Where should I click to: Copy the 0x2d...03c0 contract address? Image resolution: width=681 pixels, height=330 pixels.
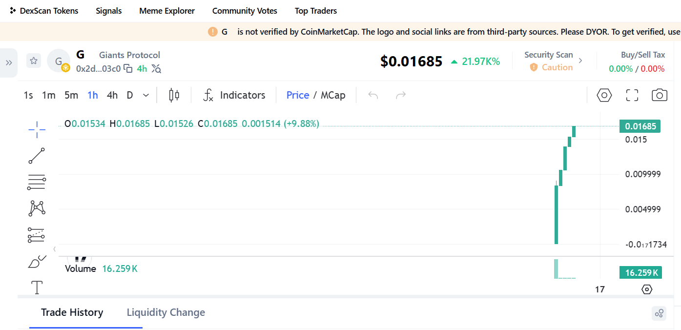(x=128, y=68)
